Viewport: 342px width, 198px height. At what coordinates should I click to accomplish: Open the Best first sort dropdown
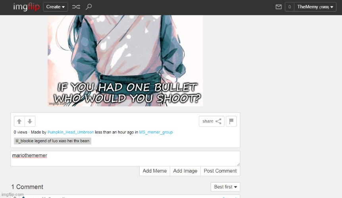[x=225, y=187]
